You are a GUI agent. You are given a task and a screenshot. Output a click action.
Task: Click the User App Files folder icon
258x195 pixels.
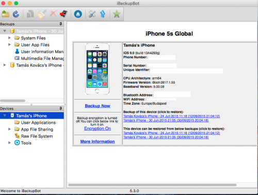17,45
